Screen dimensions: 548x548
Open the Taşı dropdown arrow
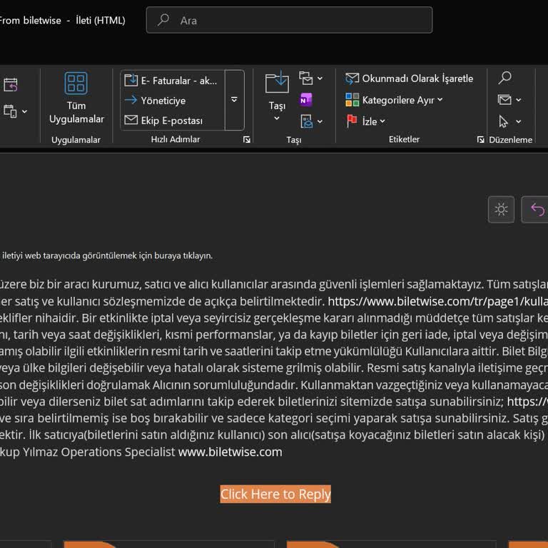point(277,118)
